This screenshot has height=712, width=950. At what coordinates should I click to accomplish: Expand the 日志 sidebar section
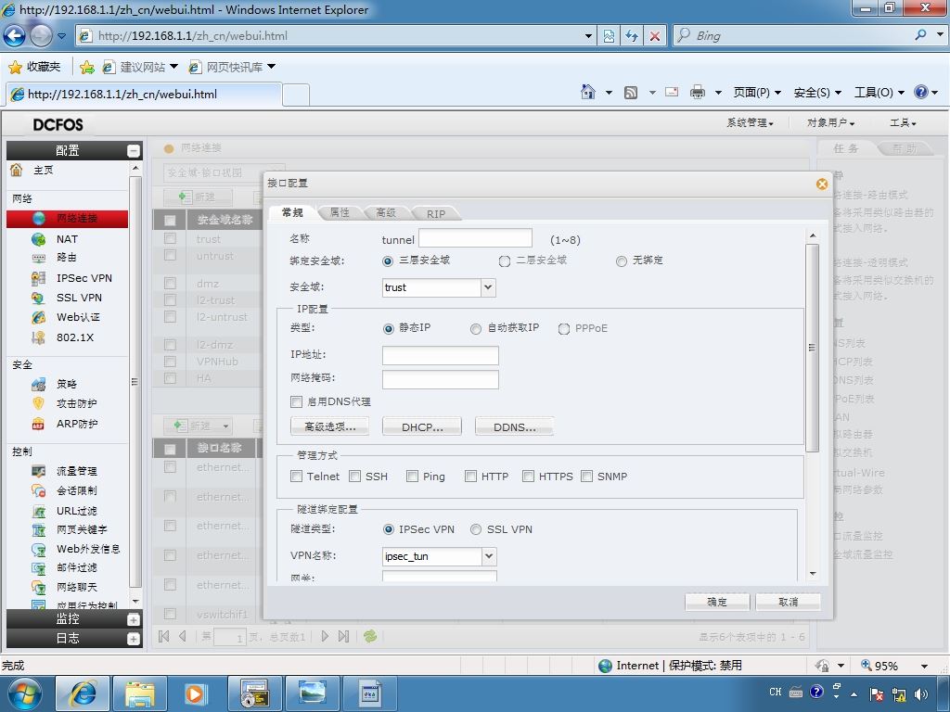click(134, 639)
